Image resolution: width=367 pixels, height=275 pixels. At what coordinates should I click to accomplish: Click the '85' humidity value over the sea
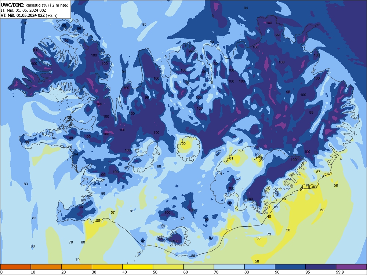[144, 24]
